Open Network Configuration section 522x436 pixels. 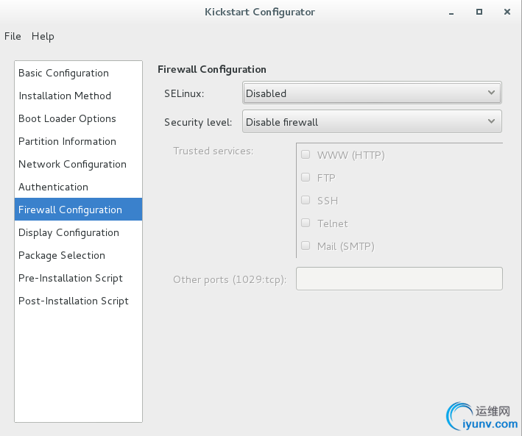(x=72, y=164)
